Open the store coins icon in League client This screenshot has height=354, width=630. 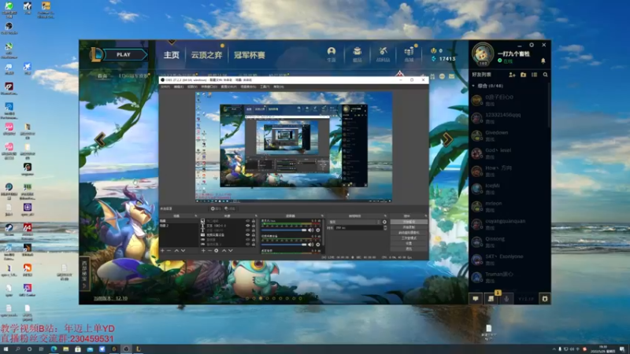409,51
